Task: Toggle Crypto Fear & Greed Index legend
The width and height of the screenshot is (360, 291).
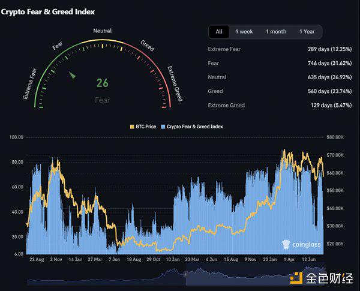Action: [x=194, y=127]
